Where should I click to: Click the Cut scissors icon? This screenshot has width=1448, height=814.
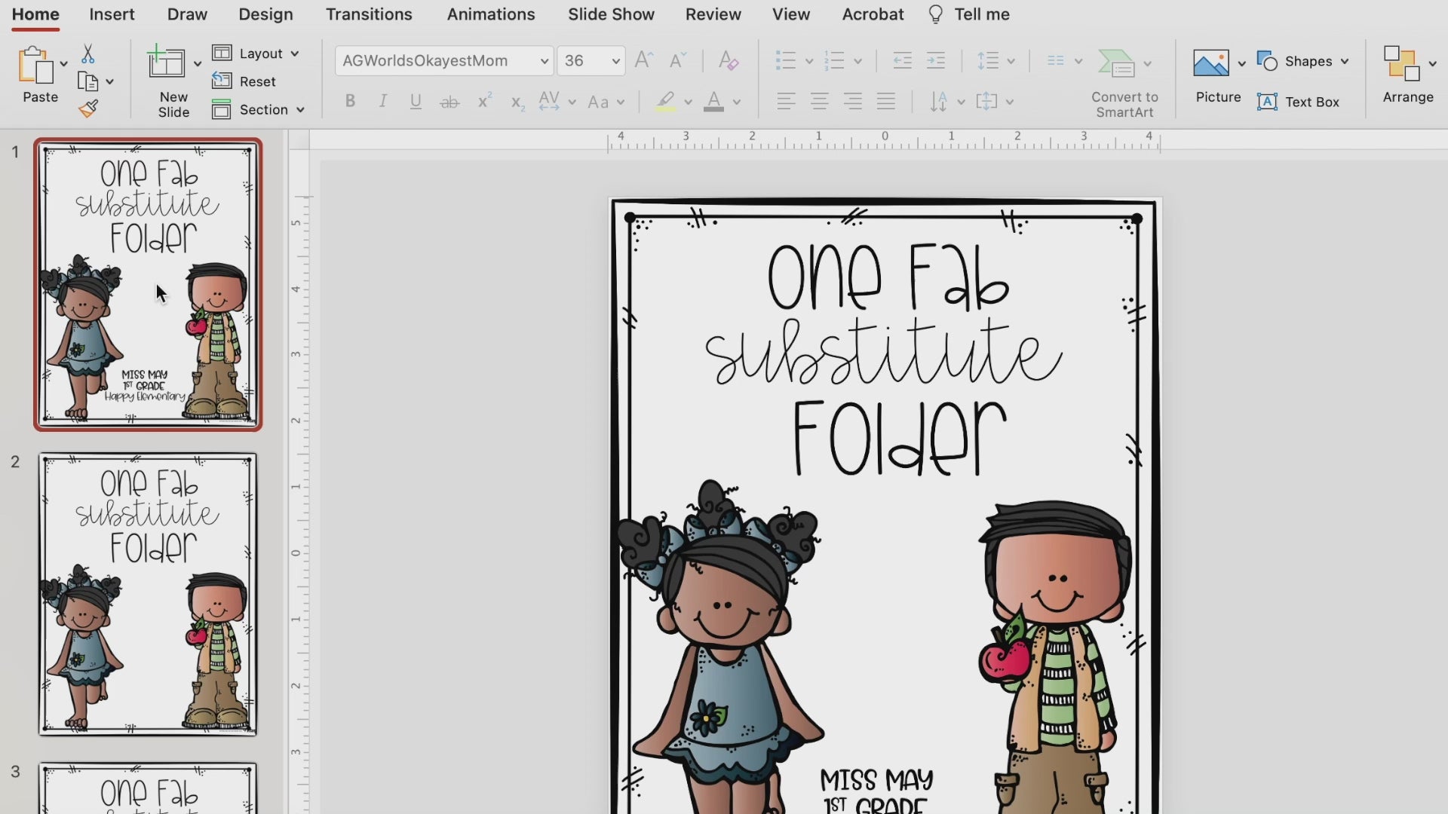88,54
